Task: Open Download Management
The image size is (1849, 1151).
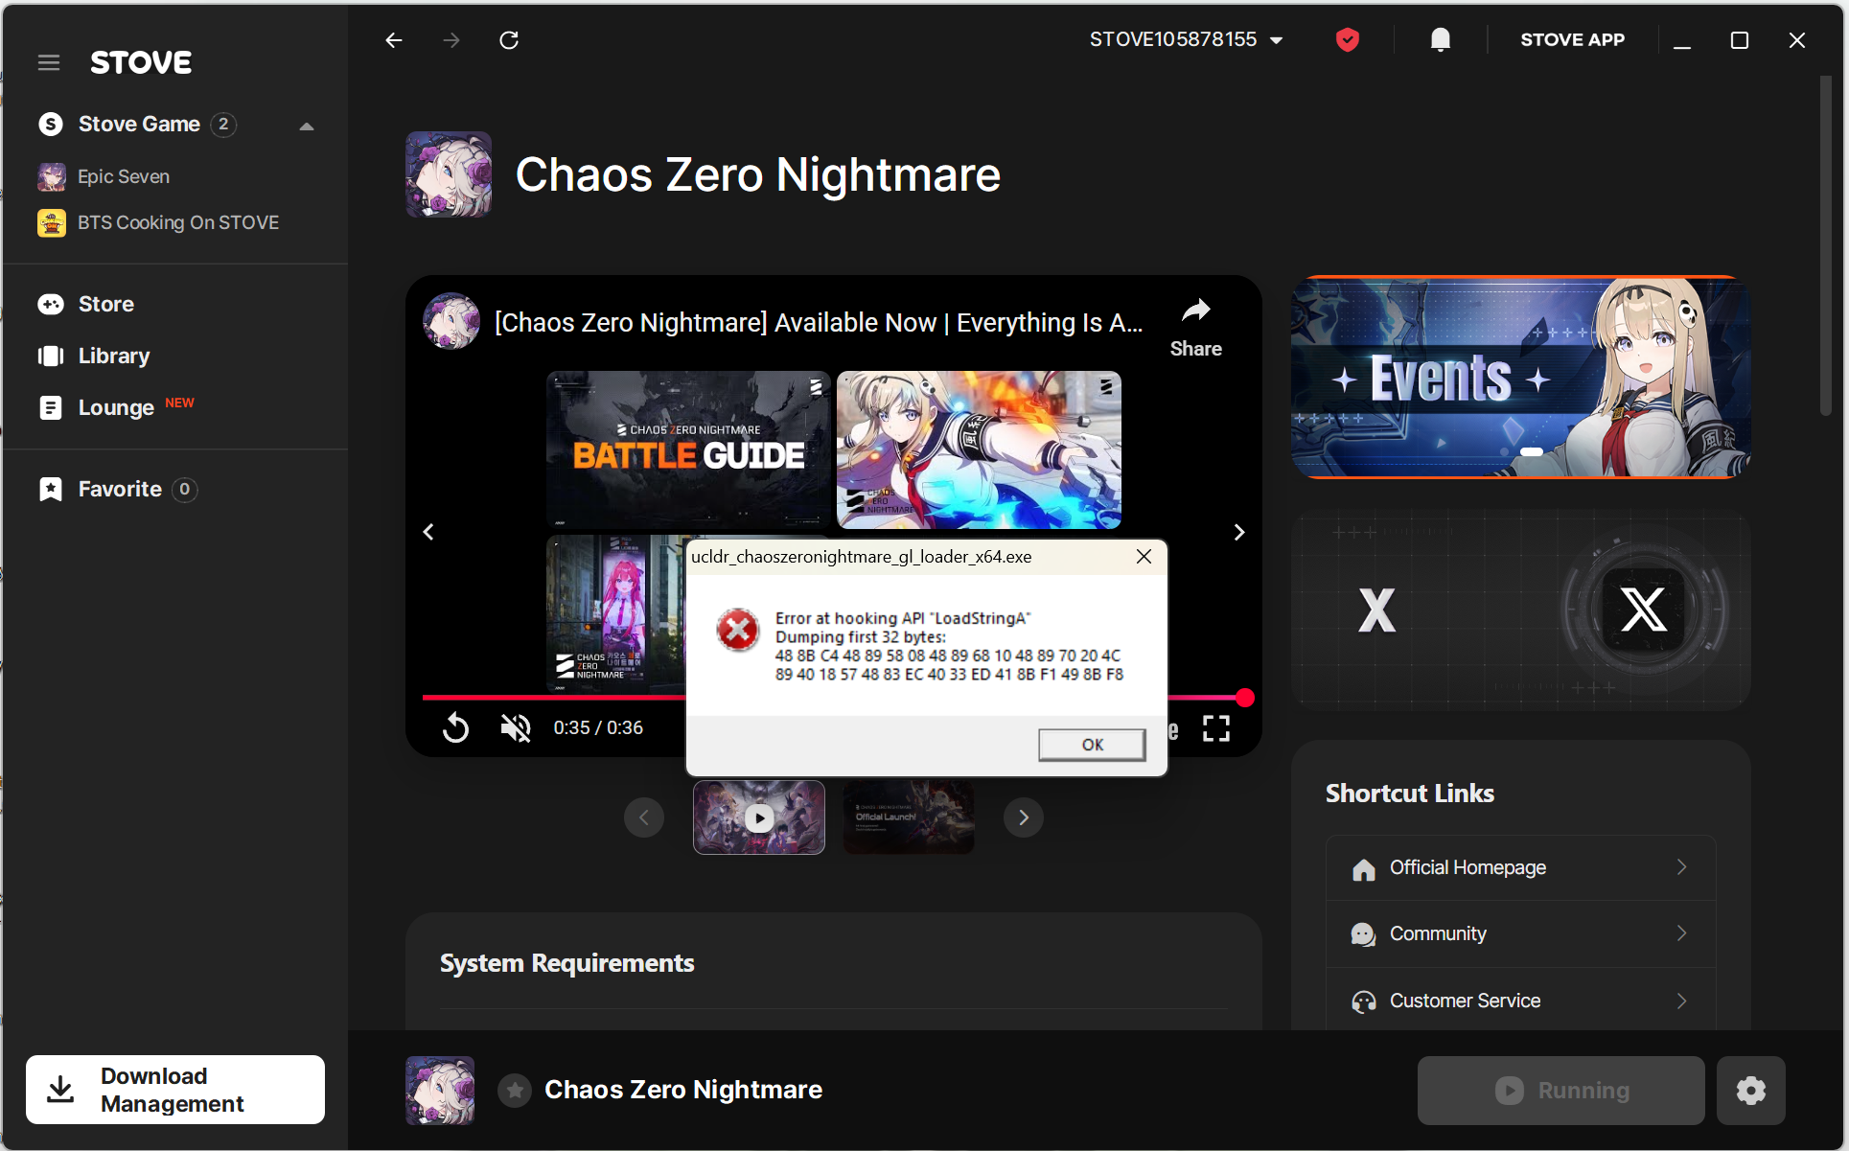Action: click(x=175, y=1090)
